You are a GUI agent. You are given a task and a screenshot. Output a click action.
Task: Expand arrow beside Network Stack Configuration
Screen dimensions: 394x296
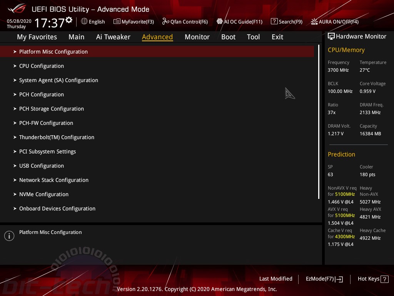click(x=15, y=180)
